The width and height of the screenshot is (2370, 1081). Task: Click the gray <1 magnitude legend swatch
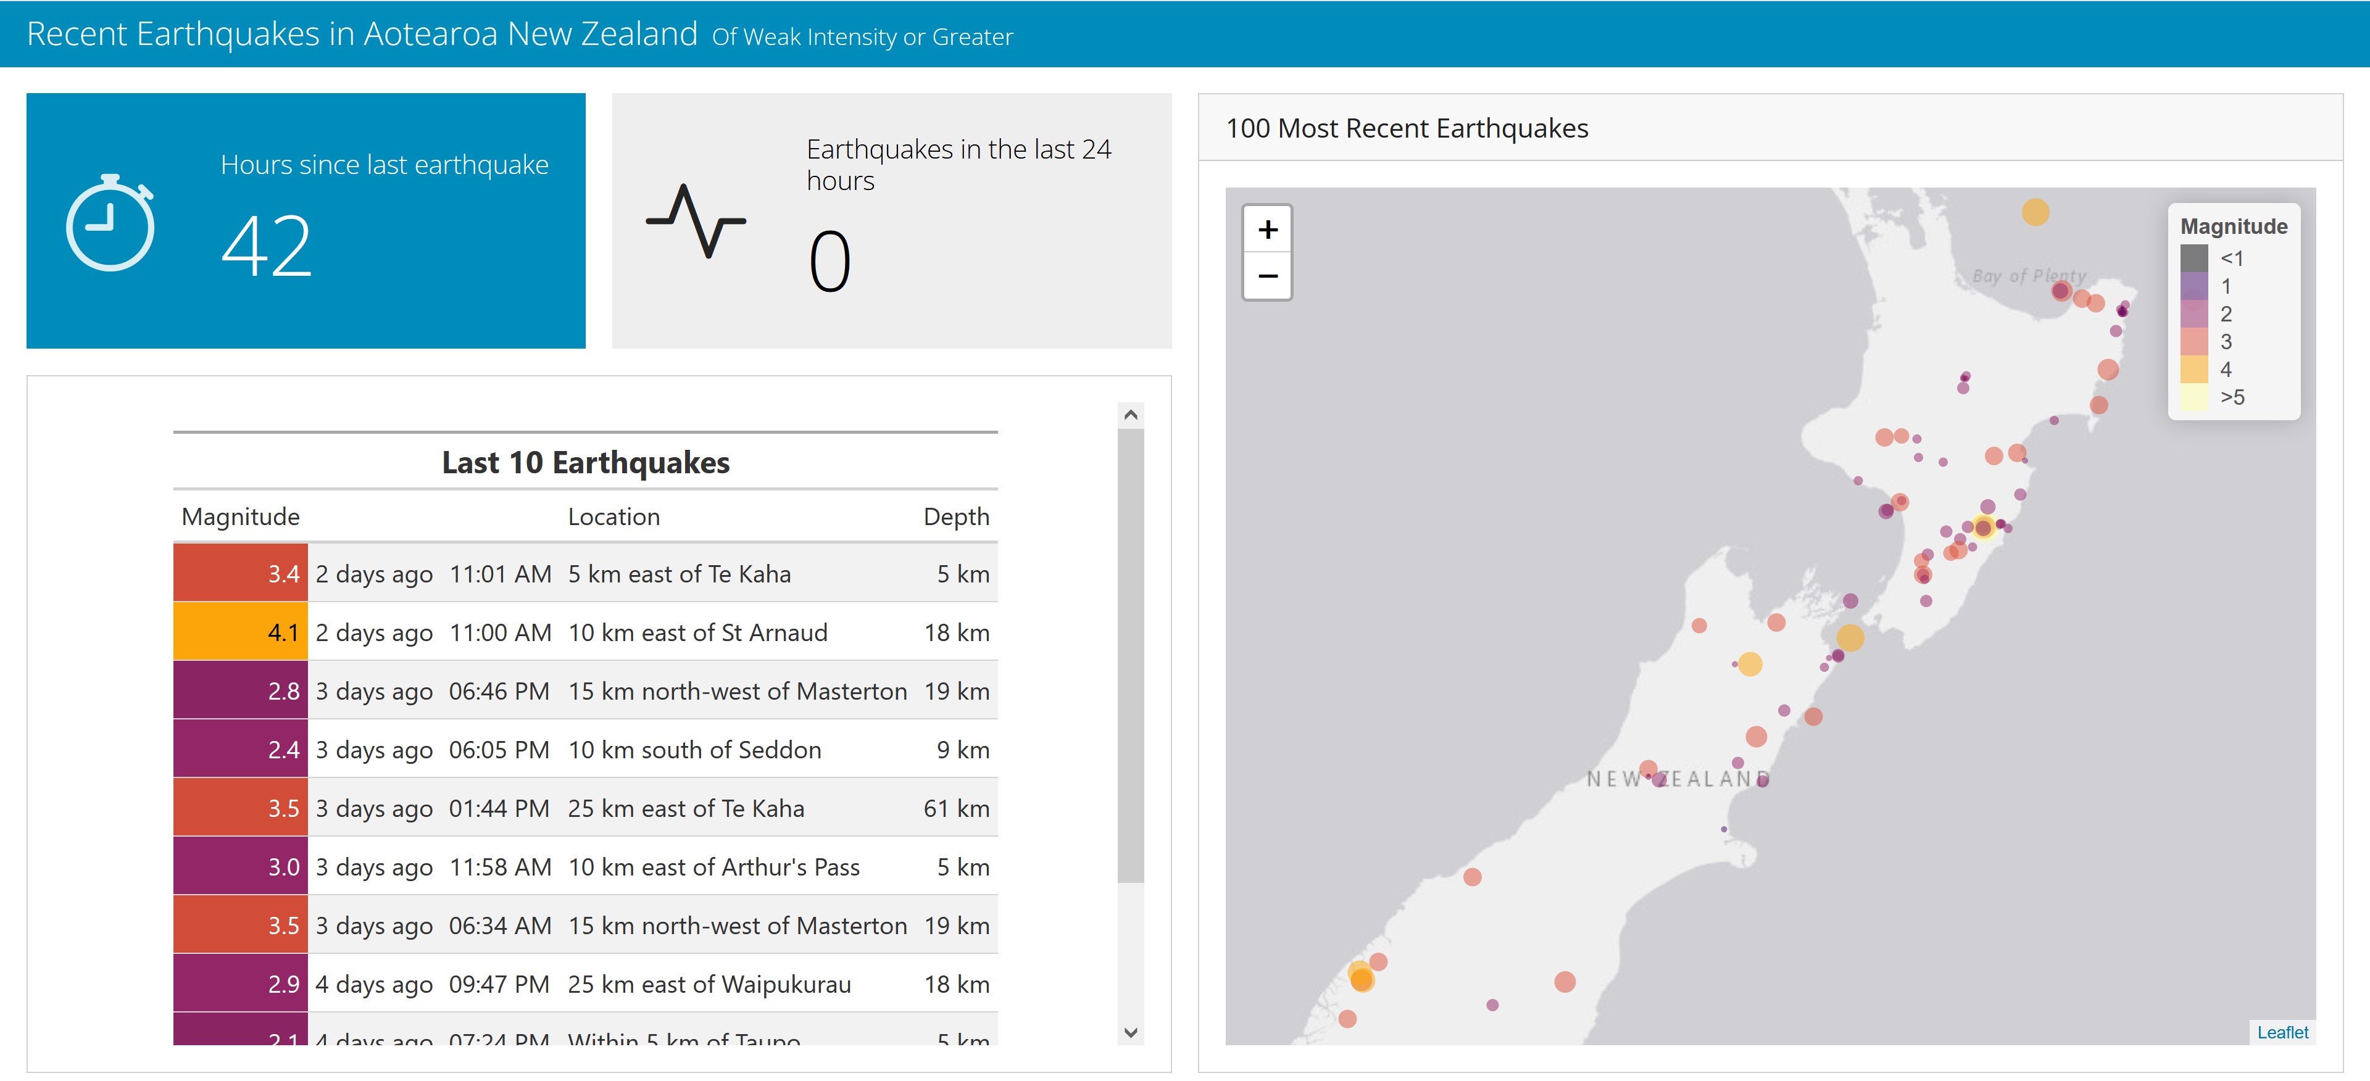tap(2193, 259)
